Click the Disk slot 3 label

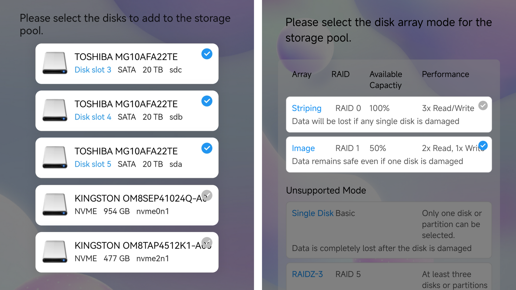[x=93, y=70]
